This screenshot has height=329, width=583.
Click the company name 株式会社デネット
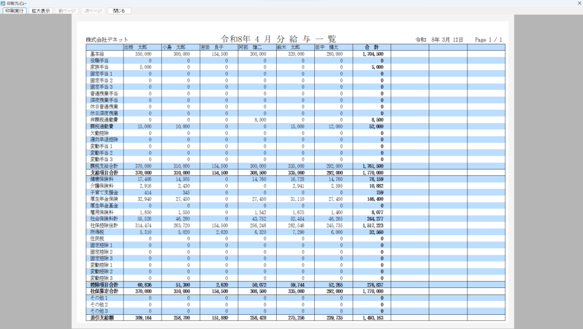[x=106, y=40]
